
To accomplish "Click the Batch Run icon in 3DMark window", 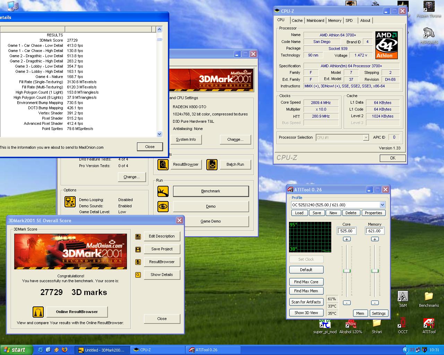I will [212, 164].
